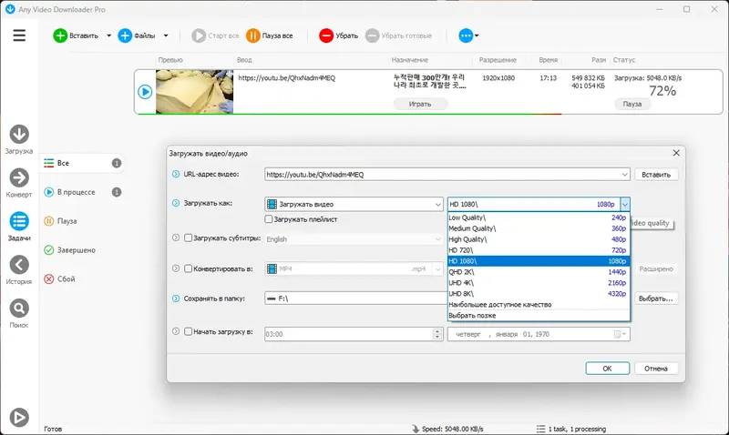Click OK to confirm download
The image size is (729, 435).
(x=607, y=369)
